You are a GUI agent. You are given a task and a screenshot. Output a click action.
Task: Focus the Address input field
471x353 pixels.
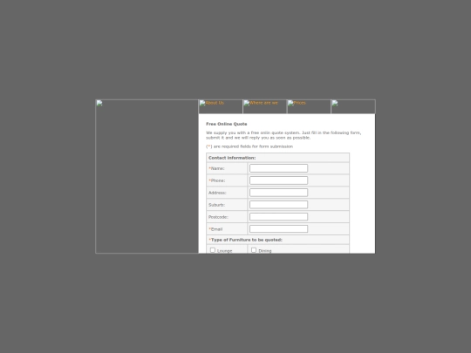278,193
